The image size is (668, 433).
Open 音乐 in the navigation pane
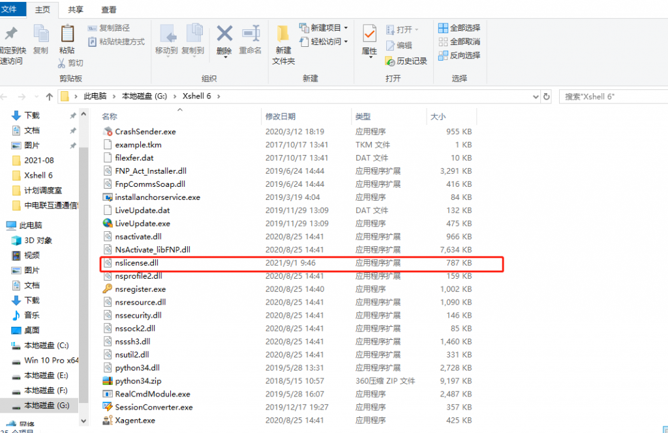tap(31, 315)
